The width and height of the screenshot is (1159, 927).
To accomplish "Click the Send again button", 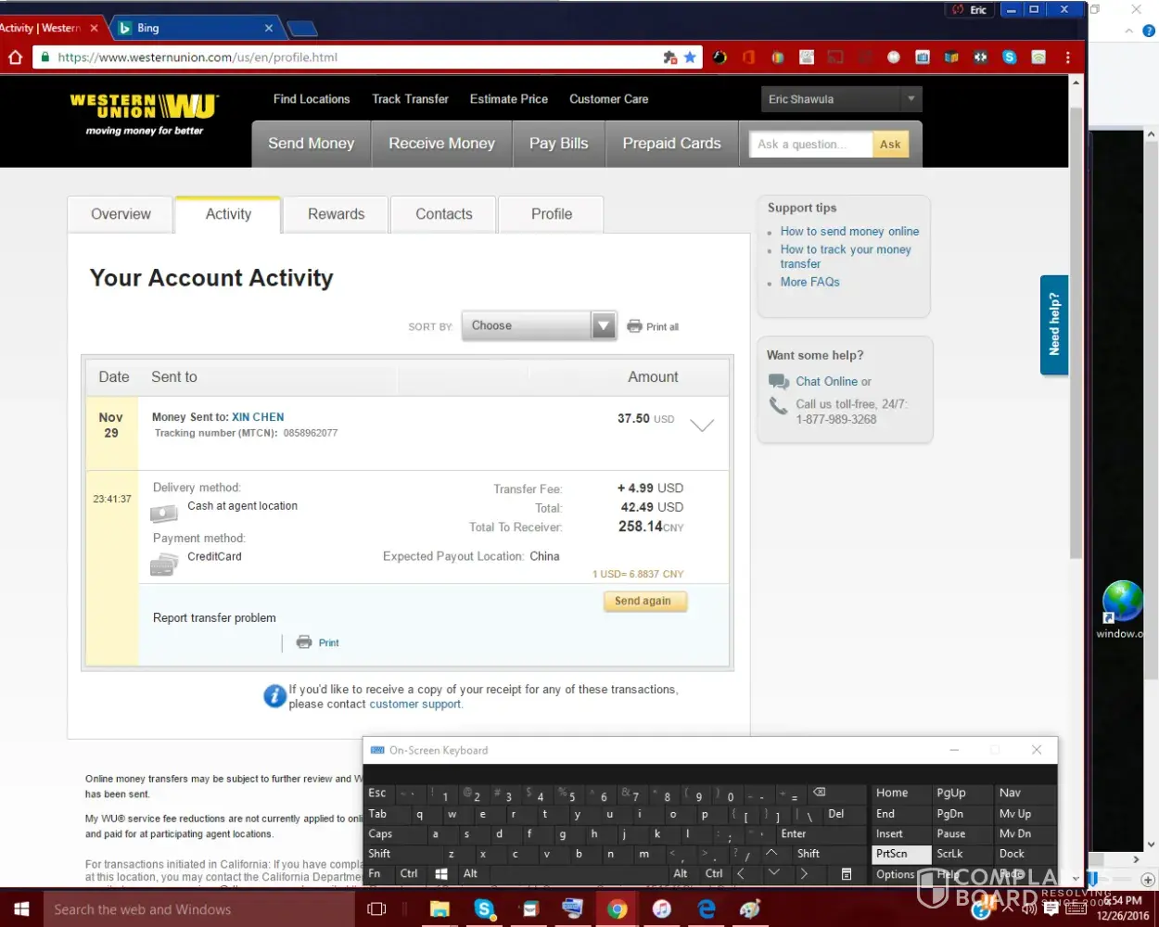I will (643, 602).
